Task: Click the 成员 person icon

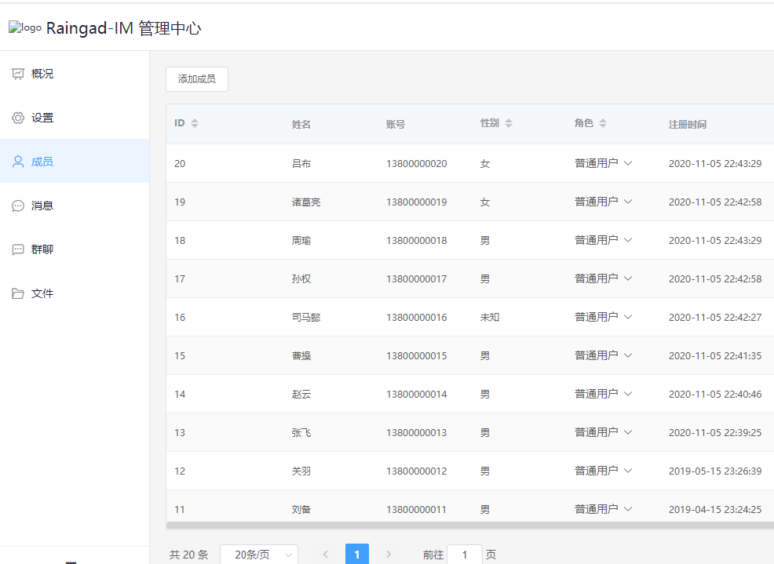Action: pyautogui.click(x=18, y=162)
